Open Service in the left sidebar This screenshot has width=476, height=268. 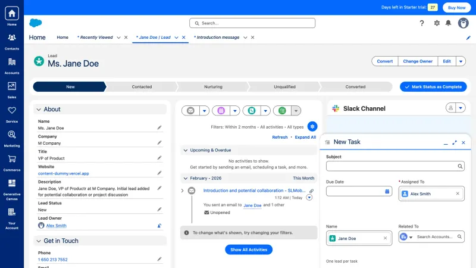tap(12, 114)
